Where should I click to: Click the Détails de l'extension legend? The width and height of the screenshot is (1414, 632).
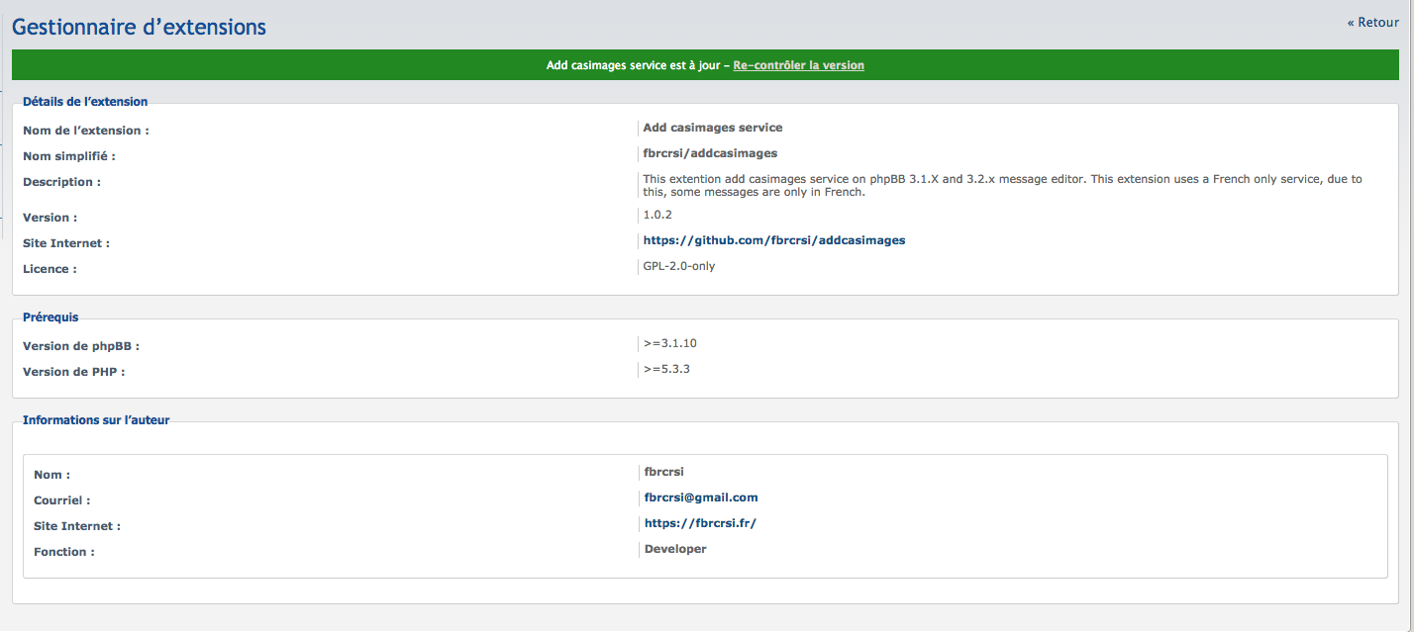point(85,101)
